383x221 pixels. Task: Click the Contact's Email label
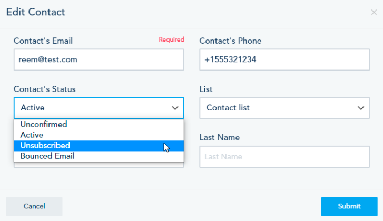click(43, 41)
